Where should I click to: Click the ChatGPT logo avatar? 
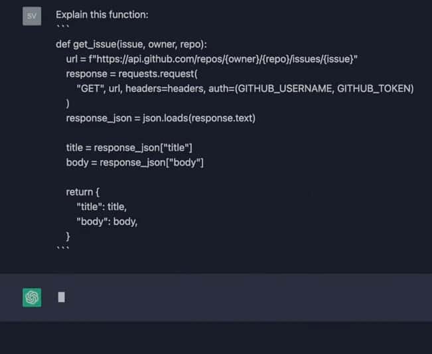[x=32, y=298]
